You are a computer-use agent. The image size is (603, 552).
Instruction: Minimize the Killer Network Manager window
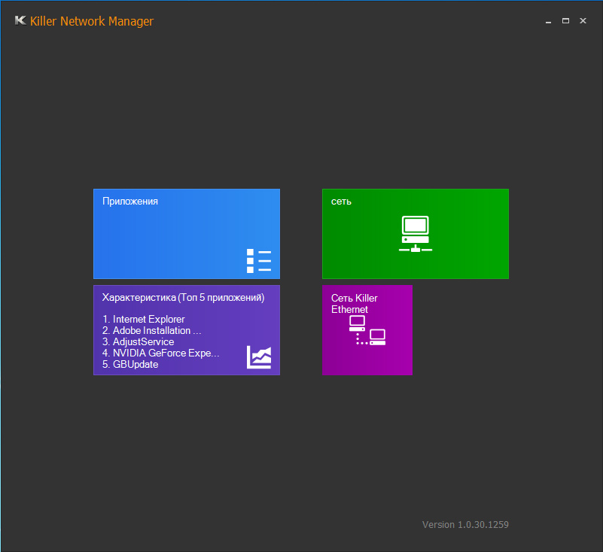point(548,21)
